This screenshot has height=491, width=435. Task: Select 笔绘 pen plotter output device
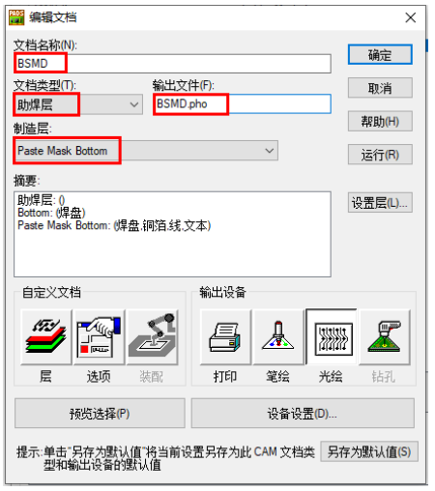(278, 337)
